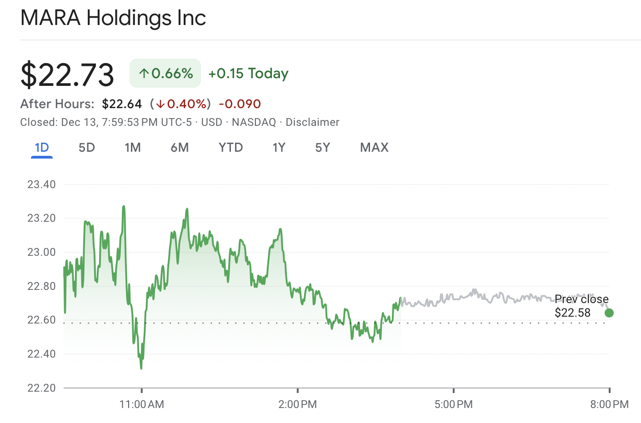Screen dimensions: 641x423
Task: View the 1Y performance chart
Action: (x=279, y=147)
